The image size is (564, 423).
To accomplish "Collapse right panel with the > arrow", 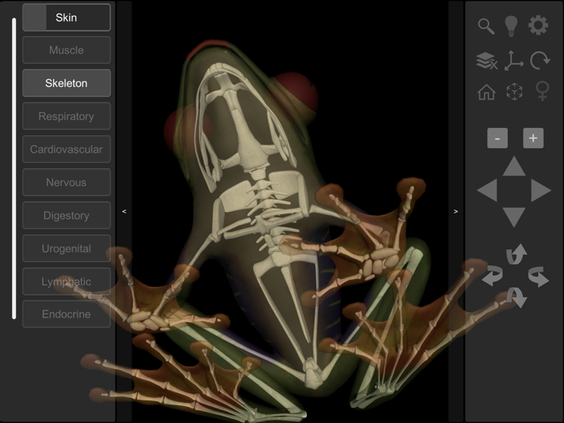I will tap(456, 211).
